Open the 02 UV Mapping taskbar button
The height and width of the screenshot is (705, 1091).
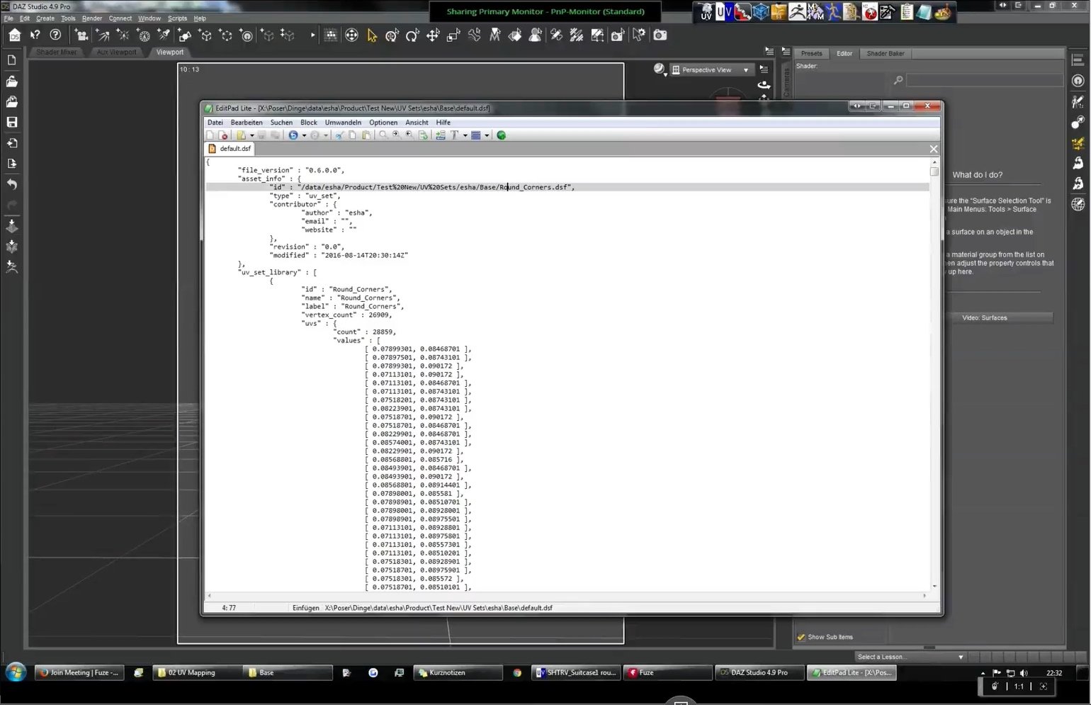pyautogui.click(x=197, y=672)
